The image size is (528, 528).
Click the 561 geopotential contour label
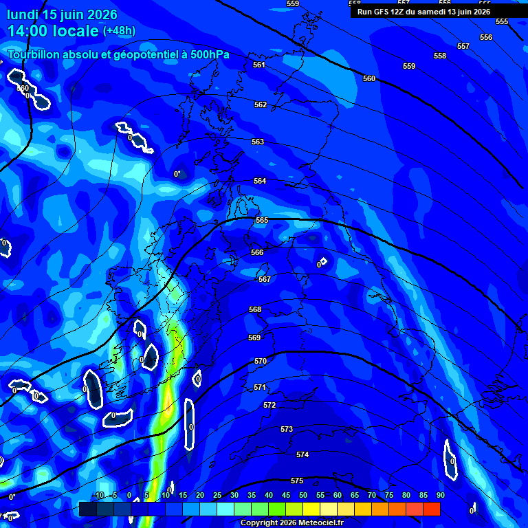pyautogui.click(x=259, y=65)
